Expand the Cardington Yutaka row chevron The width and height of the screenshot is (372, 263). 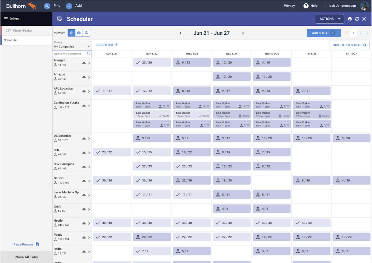pyautogui.click(x=89, y=106)
